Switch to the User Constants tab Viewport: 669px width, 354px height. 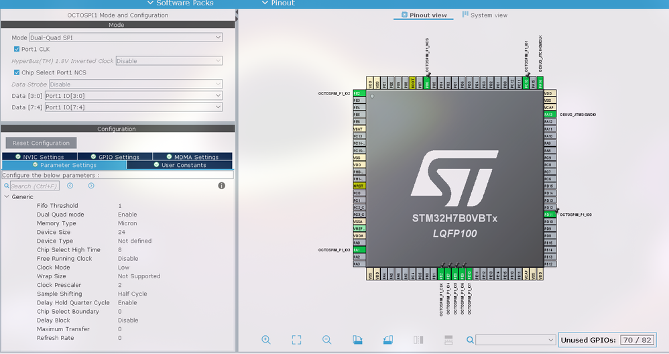pos(180,165)
